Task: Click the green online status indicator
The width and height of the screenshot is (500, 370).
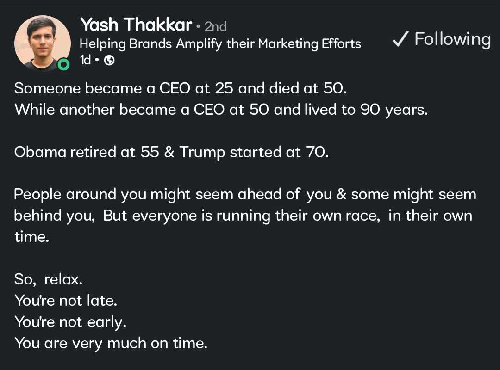Action: [64, 64]
